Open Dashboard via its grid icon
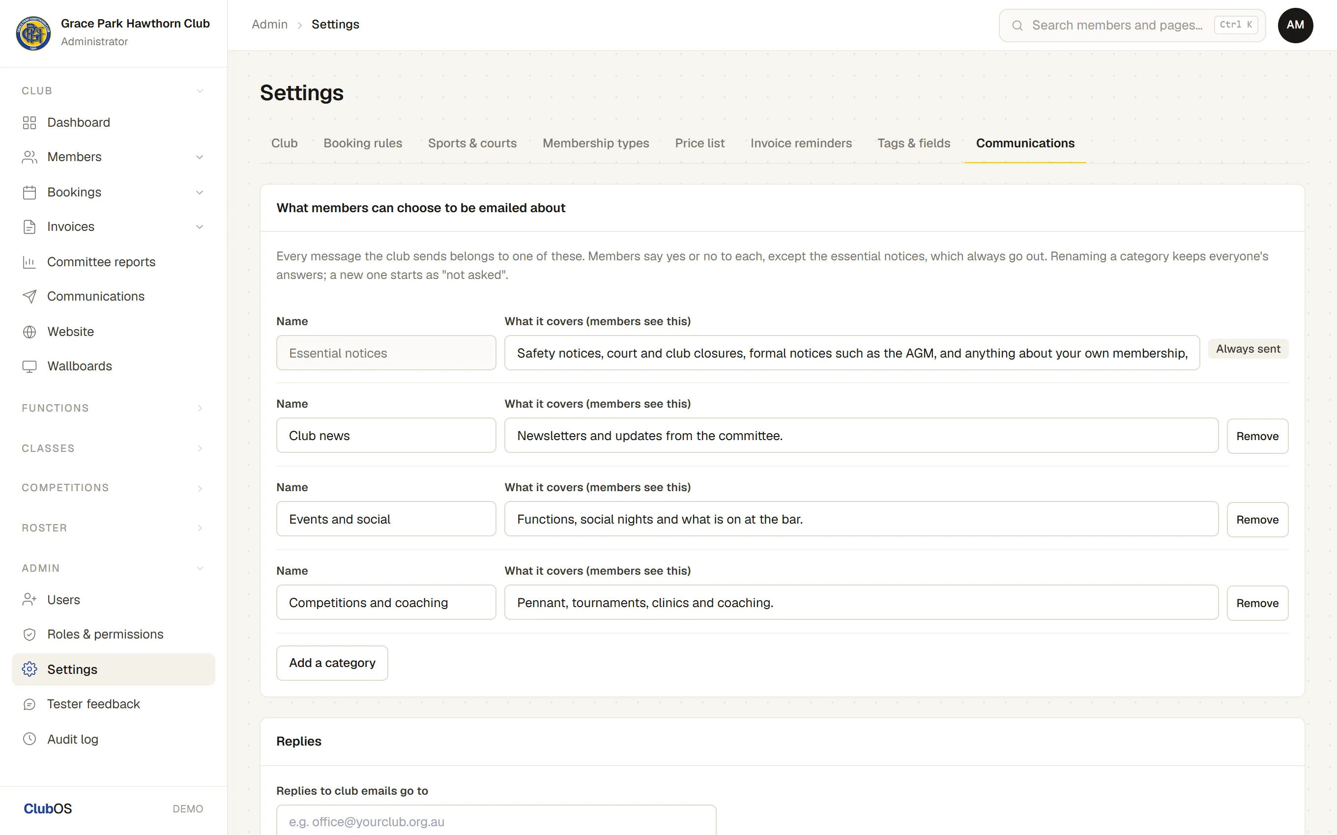Image resolution: width=1337 pixels, height=835 pixels. pyautogui.click(x=29, y=123)
